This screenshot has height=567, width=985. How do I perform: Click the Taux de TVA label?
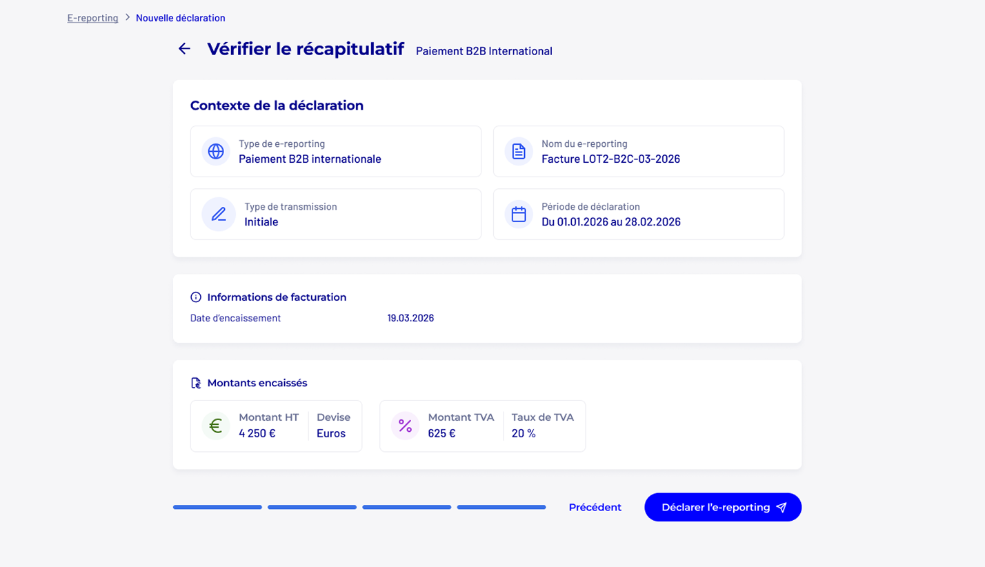click(x=543, y=417)
